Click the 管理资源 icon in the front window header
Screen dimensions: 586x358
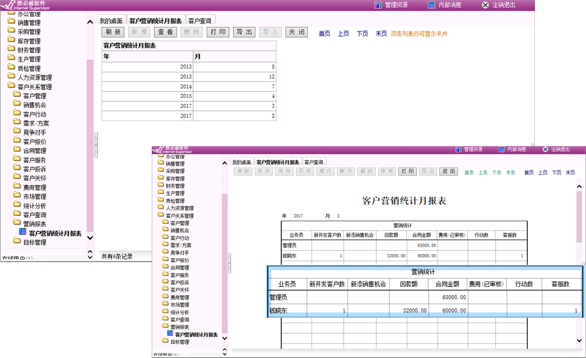458,150
